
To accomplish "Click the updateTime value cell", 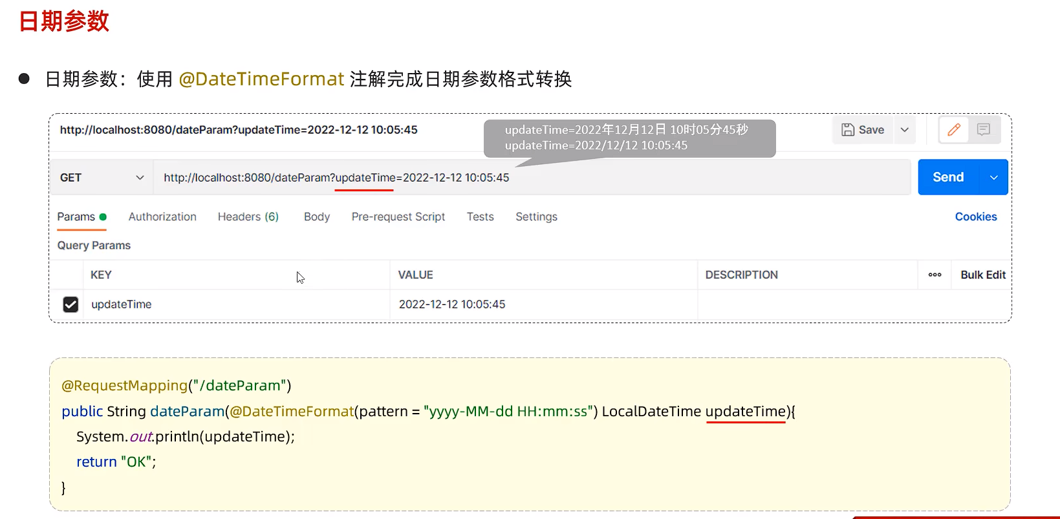I will [x=542, y=304].
